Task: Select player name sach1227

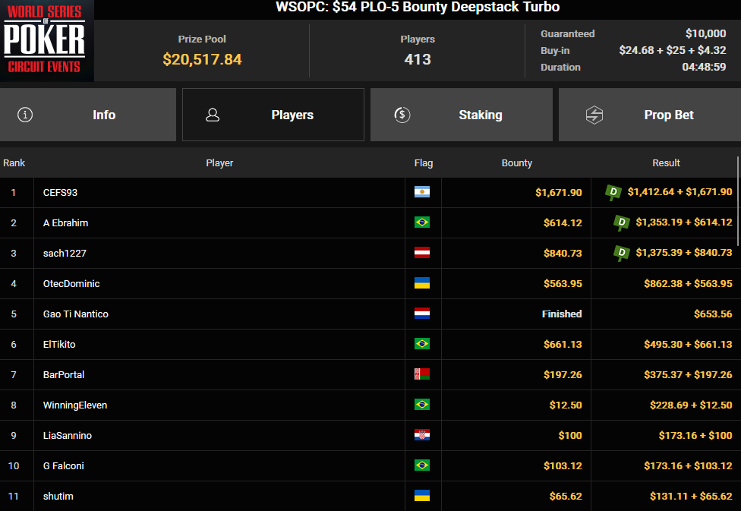Action: pos(65,253)
